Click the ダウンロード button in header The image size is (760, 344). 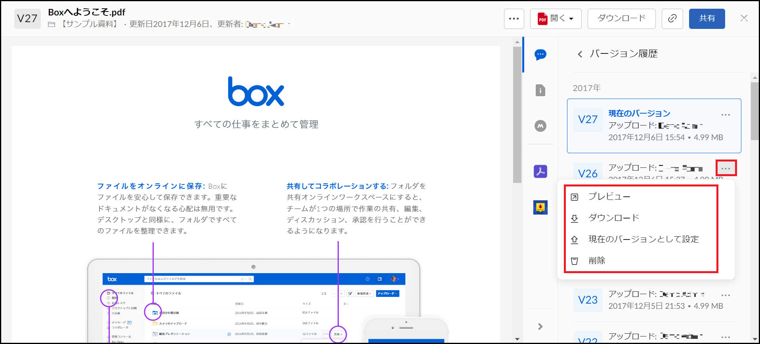click(621, 19)
